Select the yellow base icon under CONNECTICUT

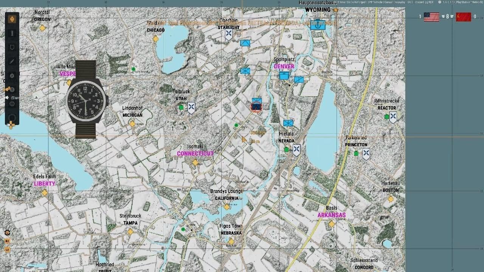pos(195,162)
